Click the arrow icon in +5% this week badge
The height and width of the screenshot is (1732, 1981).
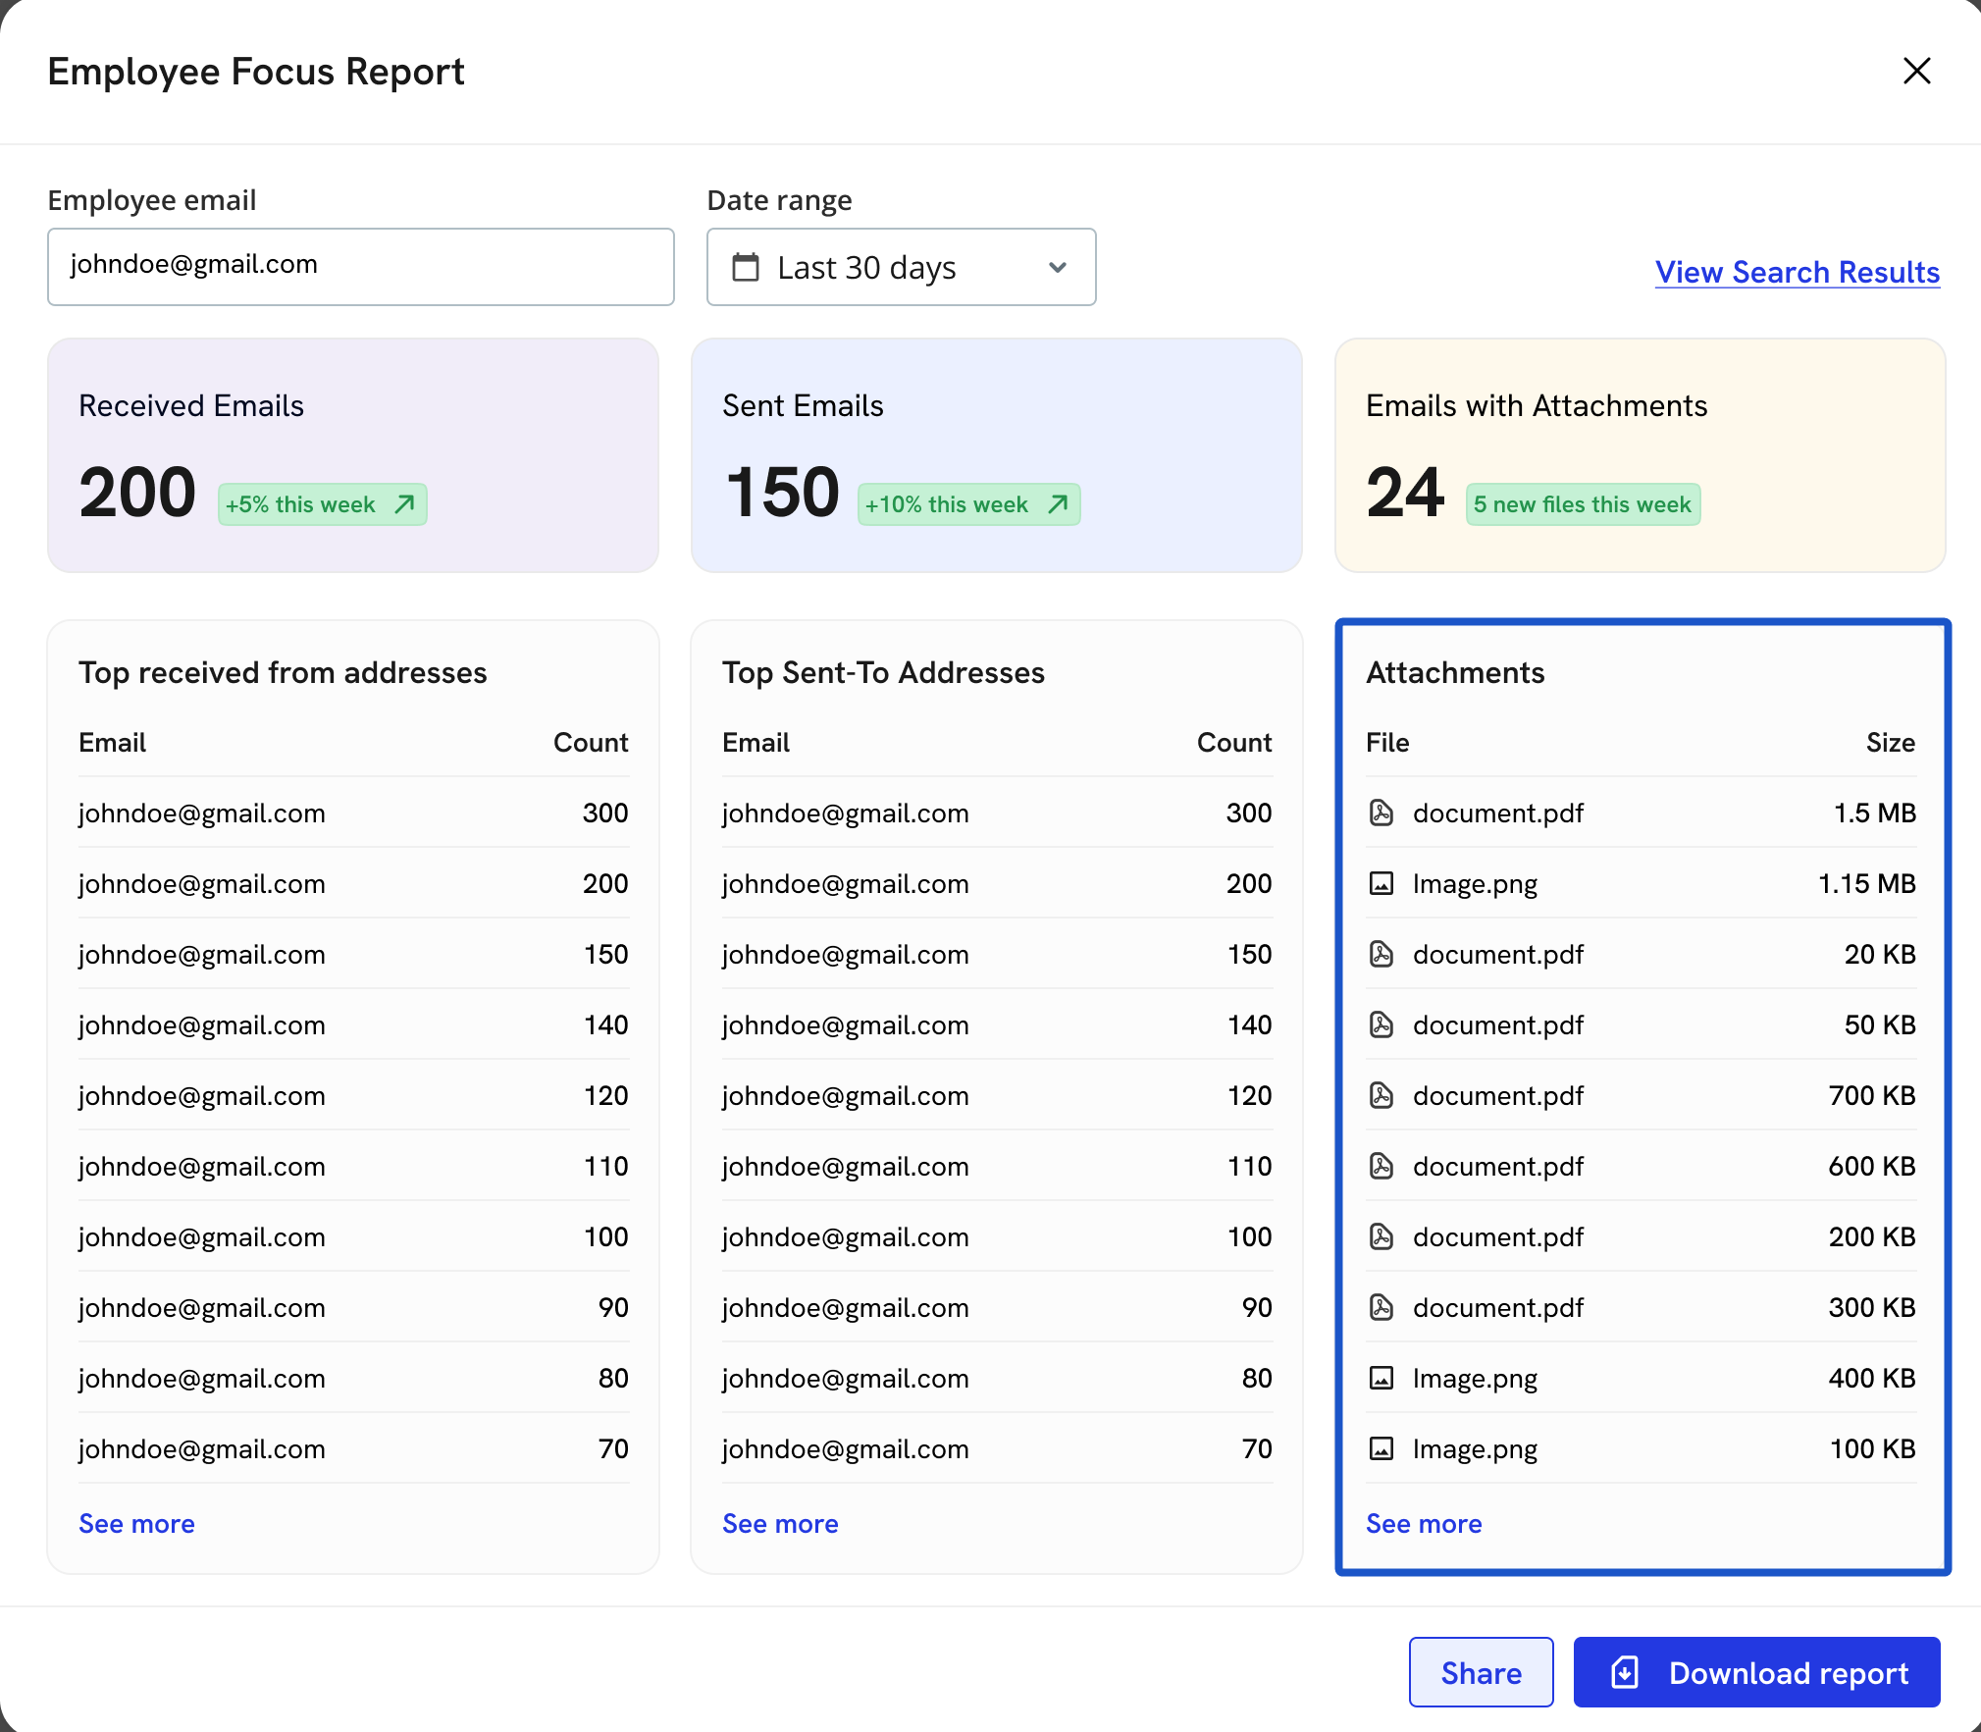click(404, 504)
